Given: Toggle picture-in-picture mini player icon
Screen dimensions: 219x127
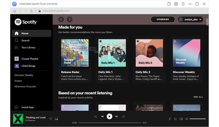Looking at the screenshot, I should 56,119.
